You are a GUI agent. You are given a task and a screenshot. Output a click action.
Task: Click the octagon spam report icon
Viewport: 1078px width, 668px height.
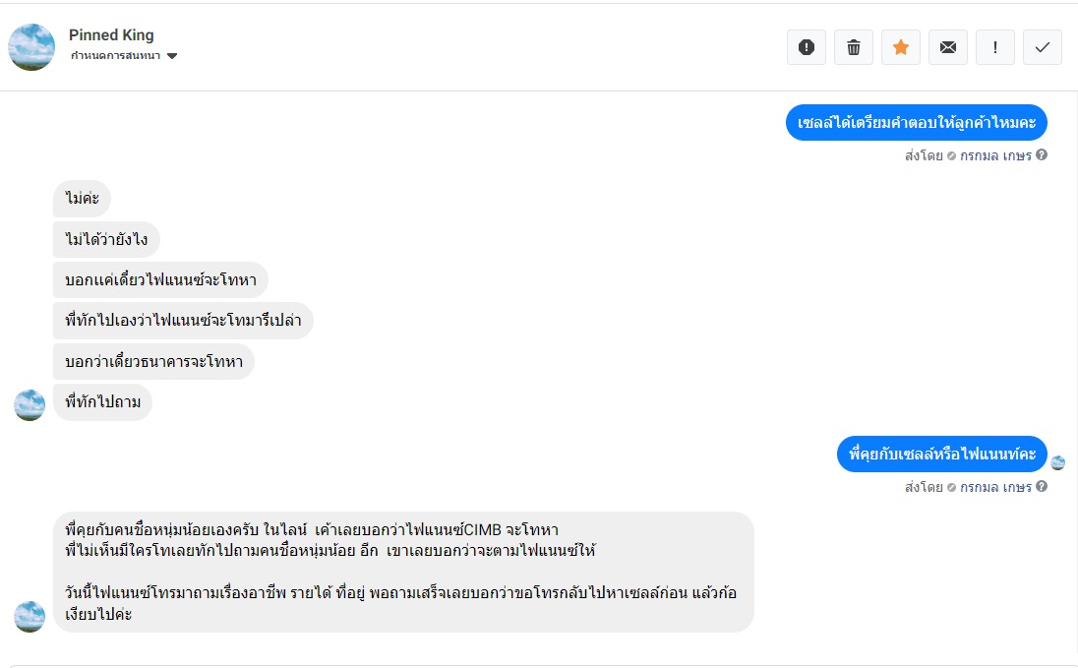[x=807, y=47]
